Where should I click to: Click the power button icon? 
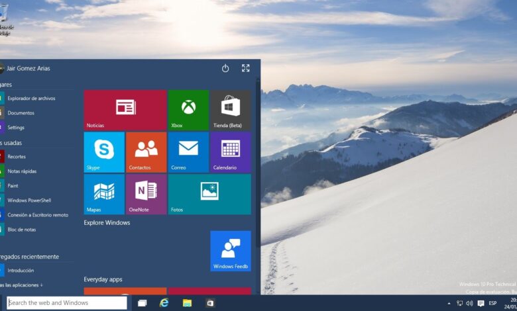click(225, 68)
